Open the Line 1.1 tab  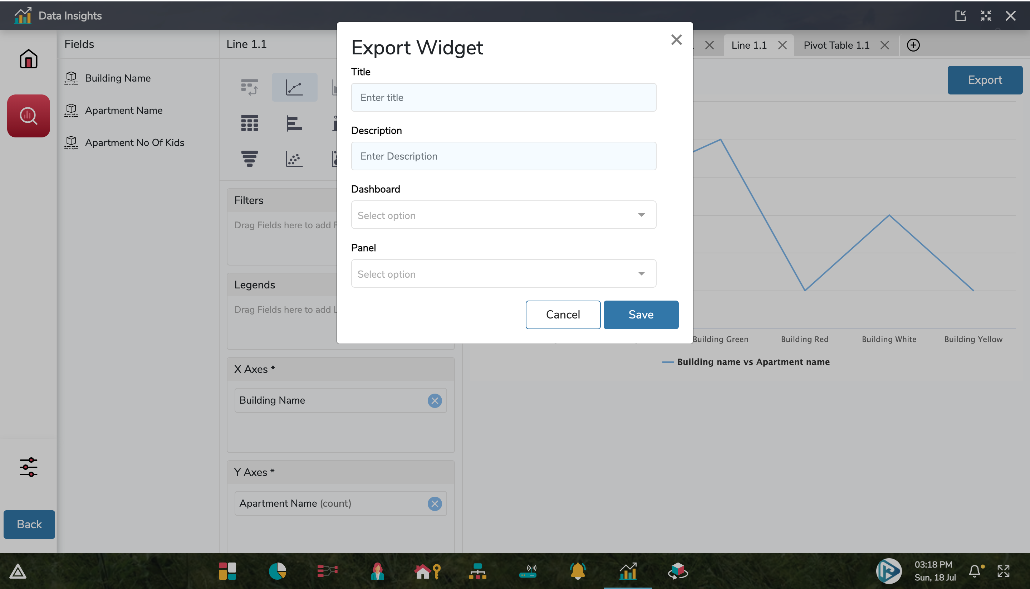pyautogui.click(x=749, y=45)
